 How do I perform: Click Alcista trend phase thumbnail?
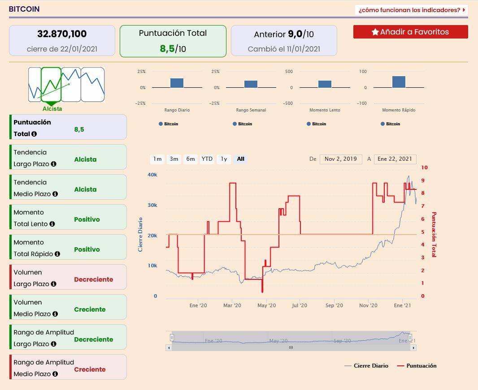[51, 85]
